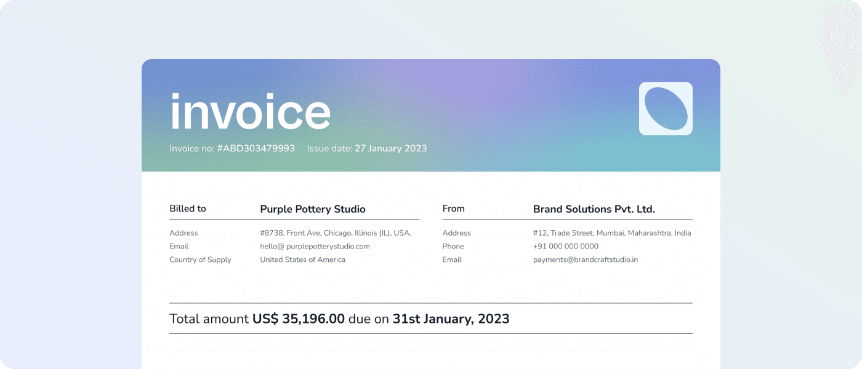The image size is (862, 369).
Task: Select 'United States of America' under Country of Supply
Action: pyautogui.click(x=302, y=260)
